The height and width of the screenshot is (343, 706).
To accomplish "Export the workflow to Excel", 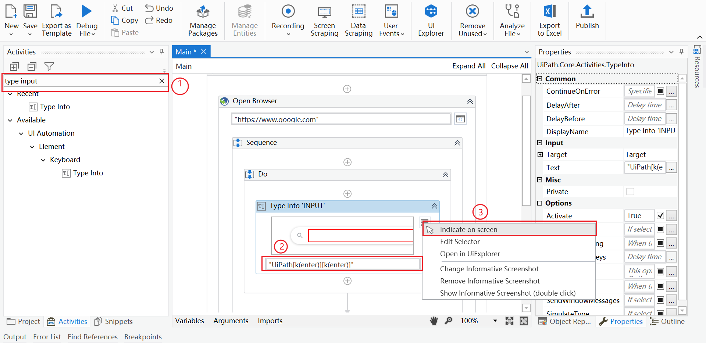I will pyautogui.click(x=549, y=20).
